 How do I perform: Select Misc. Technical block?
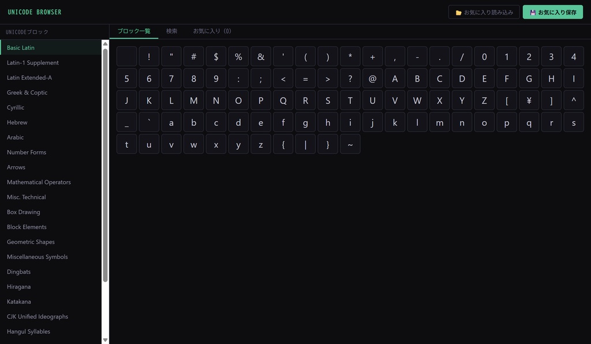click(x=51, y=197)
